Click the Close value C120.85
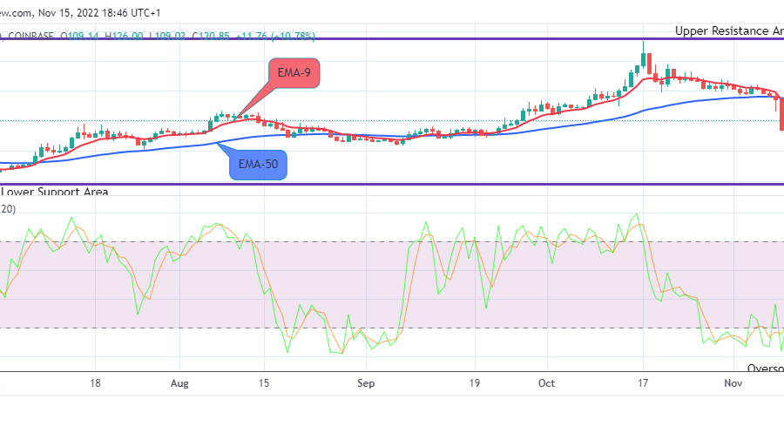The image size is (784, 426). (211, 36)
